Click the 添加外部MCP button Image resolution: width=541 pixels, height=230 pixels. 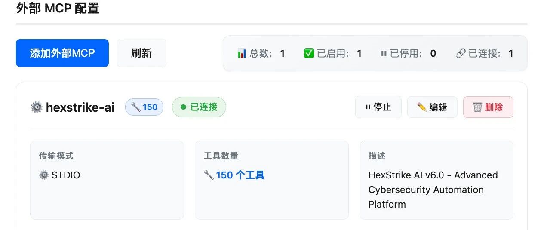click(x=62, y=53)
